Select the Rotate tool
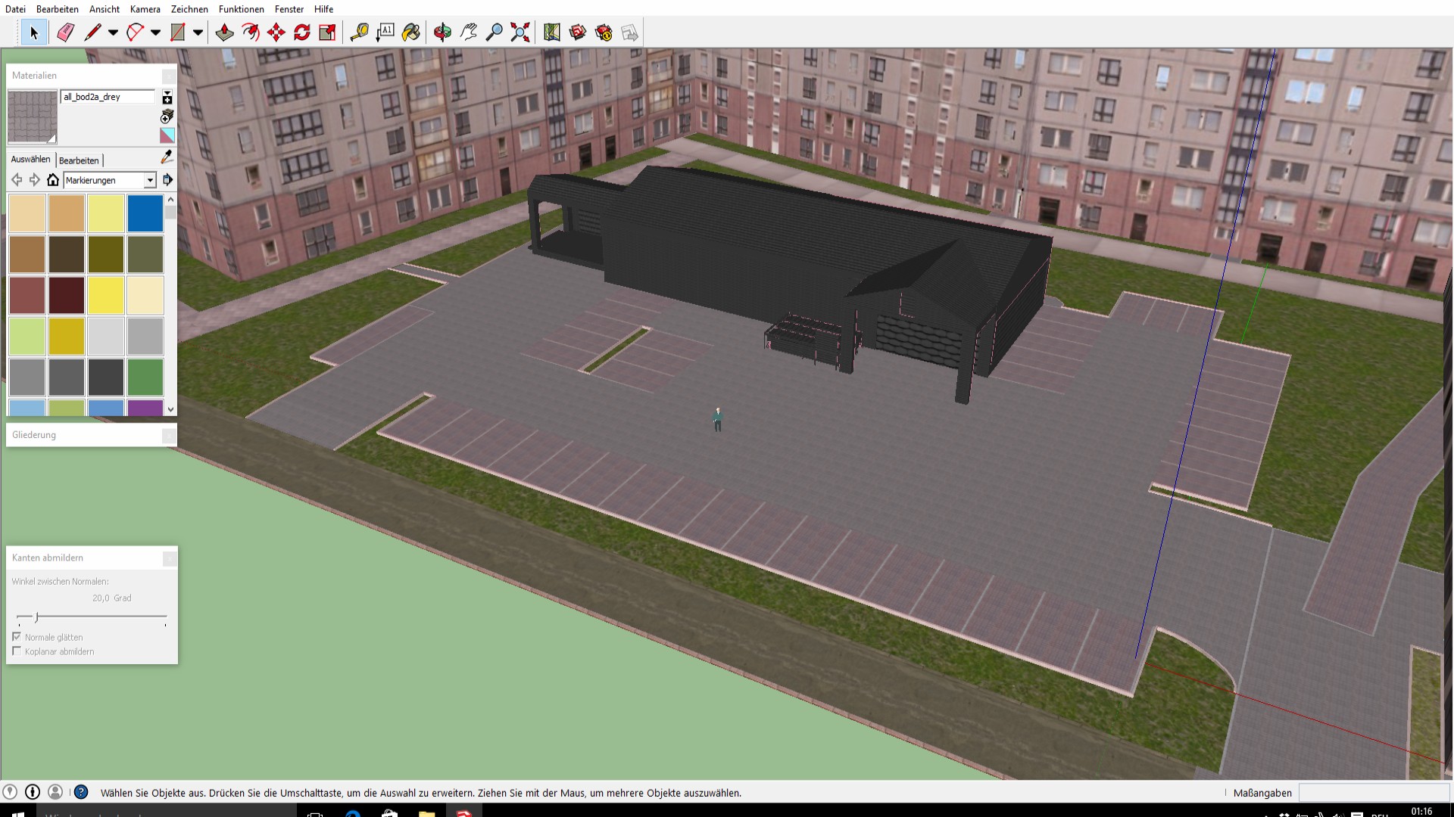This screenshot has width=1454, height=817. (302, 33)
